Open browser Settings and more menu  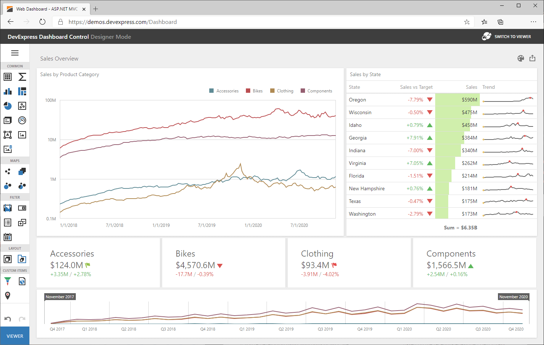533,22
